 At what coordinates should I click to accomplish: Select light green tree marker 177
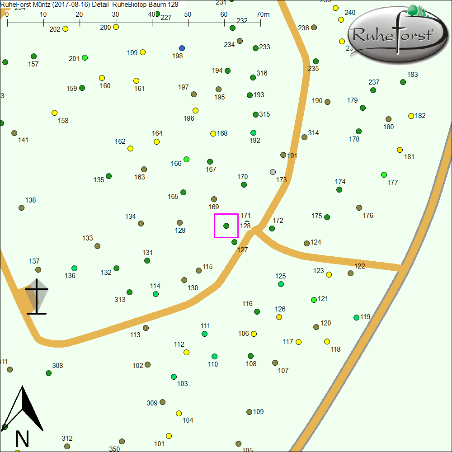pyautogui.click(x=384, y=175)
